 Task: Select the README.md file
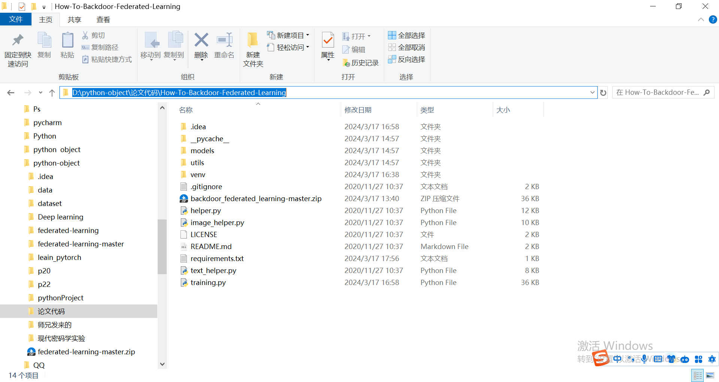211,246
